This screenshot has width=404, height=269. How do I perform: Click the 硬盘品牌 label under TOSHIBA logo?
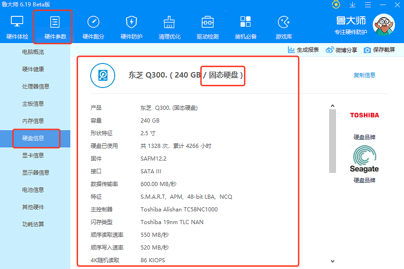click(364, 137)
